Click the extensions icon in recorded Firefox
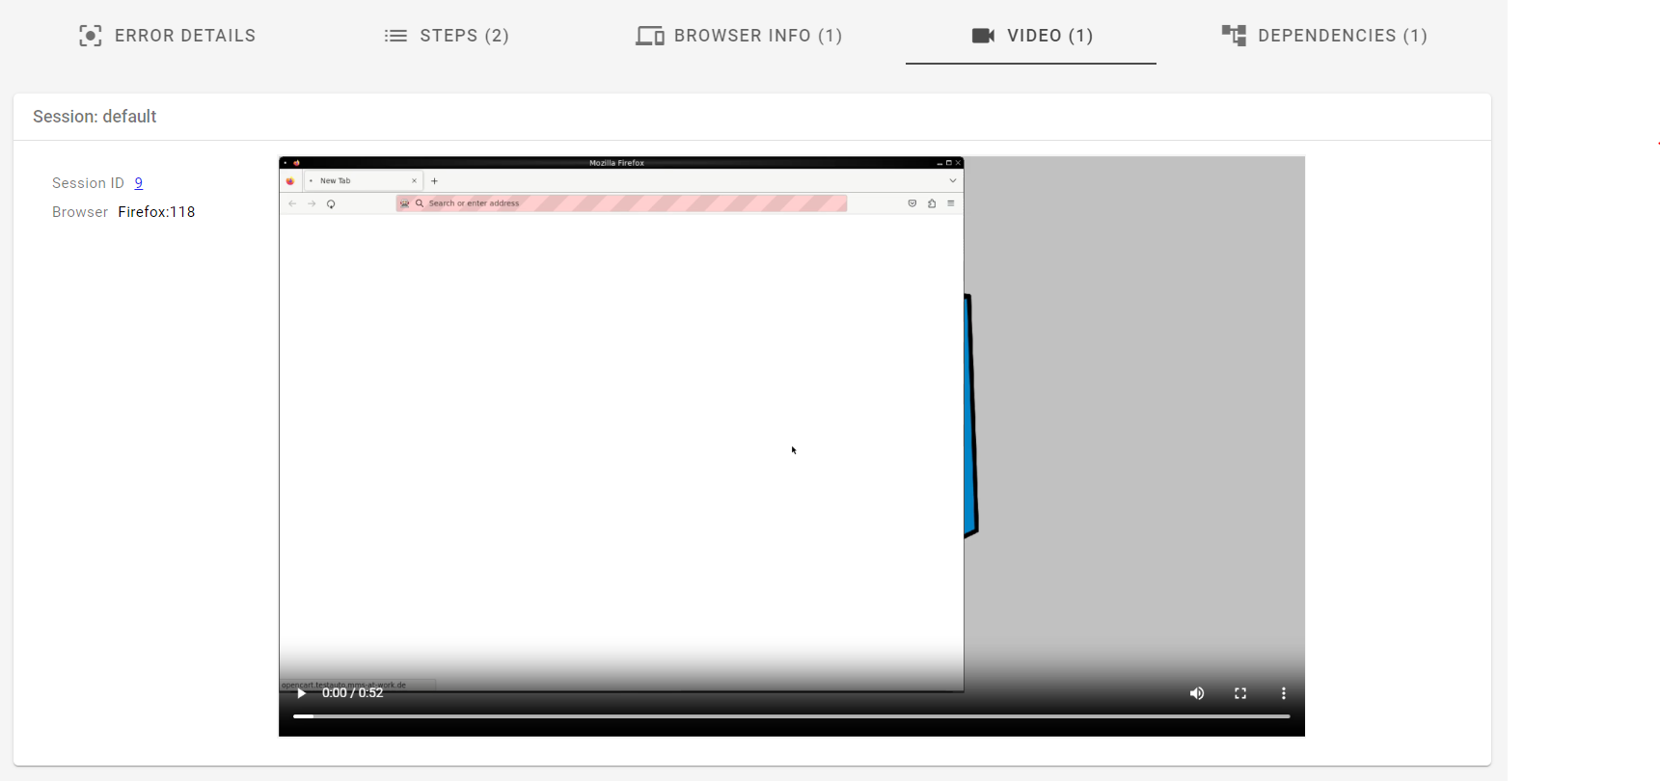 932,203
